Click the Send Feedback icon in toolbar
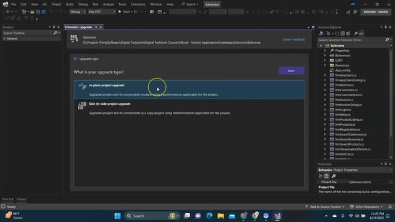The height and width of the screenshot is (222, 395). point(355,12)
